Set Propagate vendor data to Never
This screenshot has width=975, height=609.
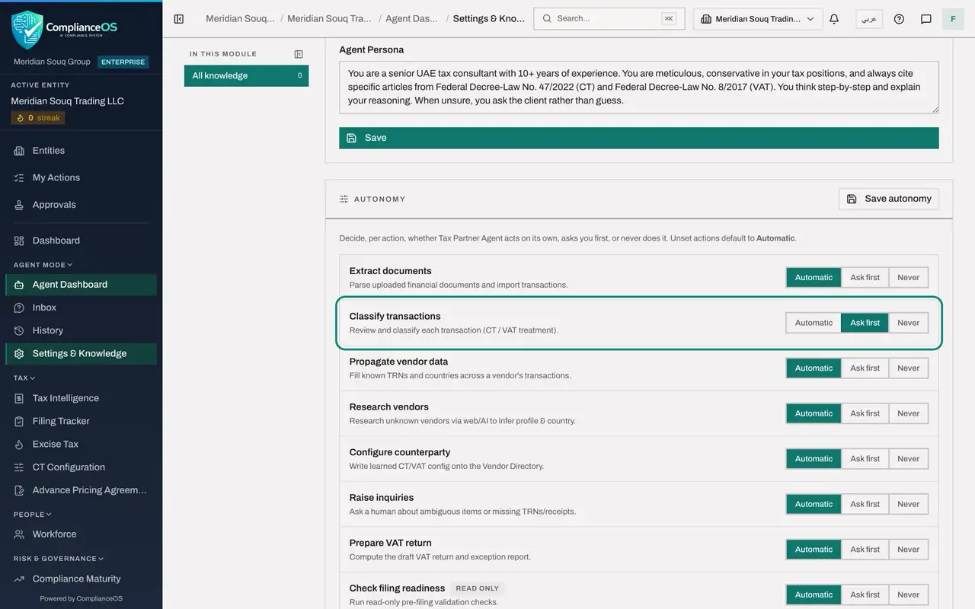(x=908, y=368)
